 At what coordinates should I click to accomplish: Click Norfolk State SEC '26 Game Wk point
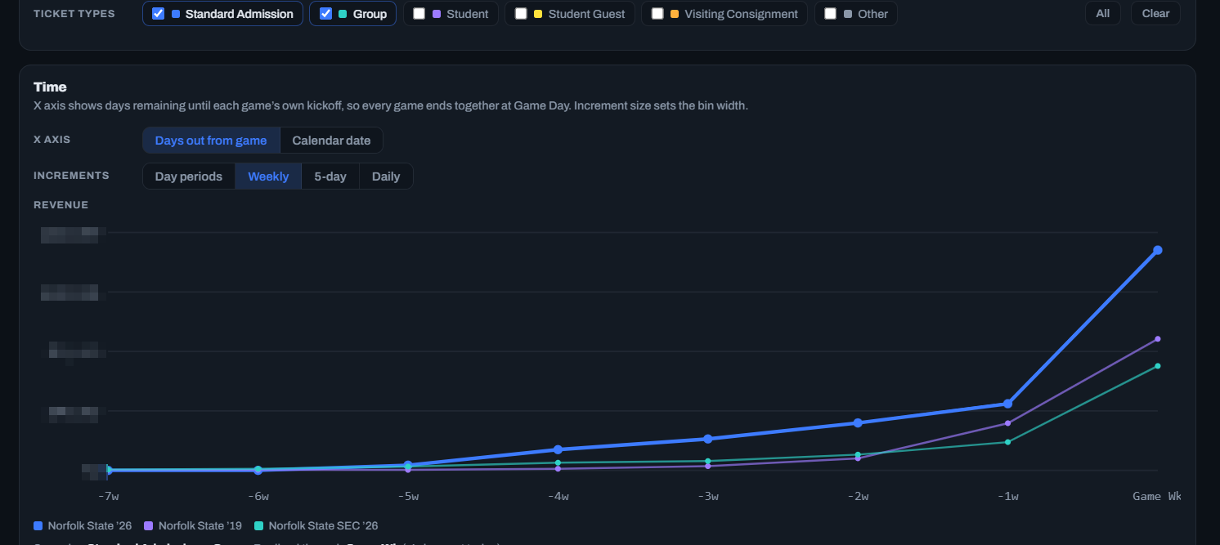(x=1158, y=366)
